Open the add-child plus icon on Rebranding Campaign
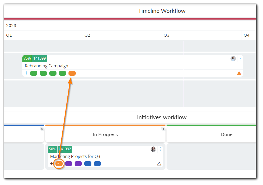Screen dimensions: 263x185 [26, 73]
